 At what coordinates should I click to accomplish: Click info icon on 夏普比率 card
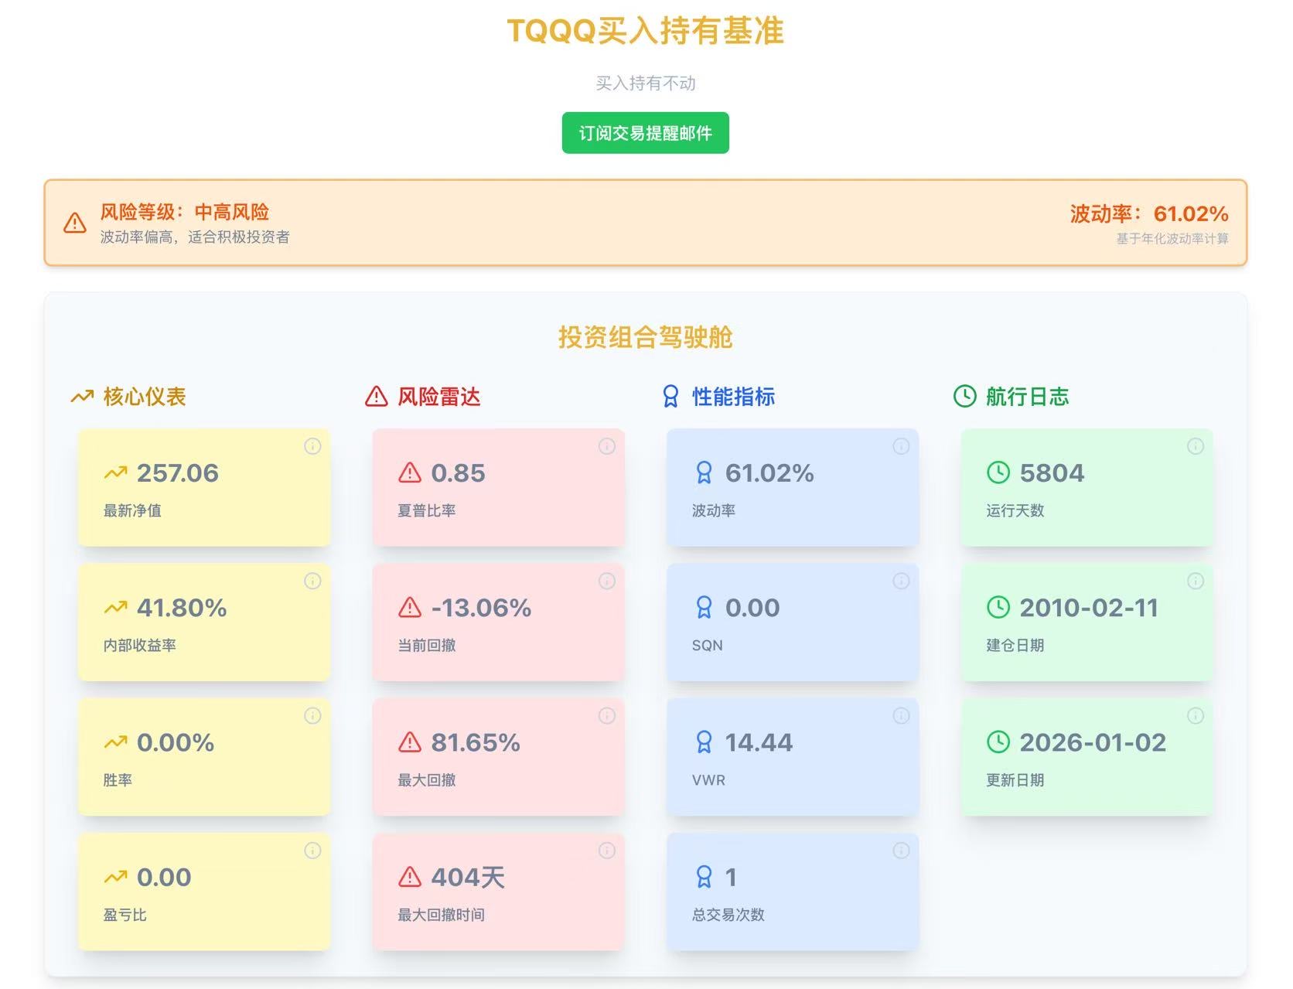tap(607, 446)
